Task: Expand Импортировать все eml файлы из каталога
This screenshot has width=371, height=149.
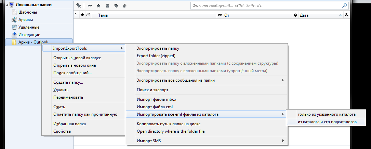Action: pyautogui.click(x=206, y=114)
